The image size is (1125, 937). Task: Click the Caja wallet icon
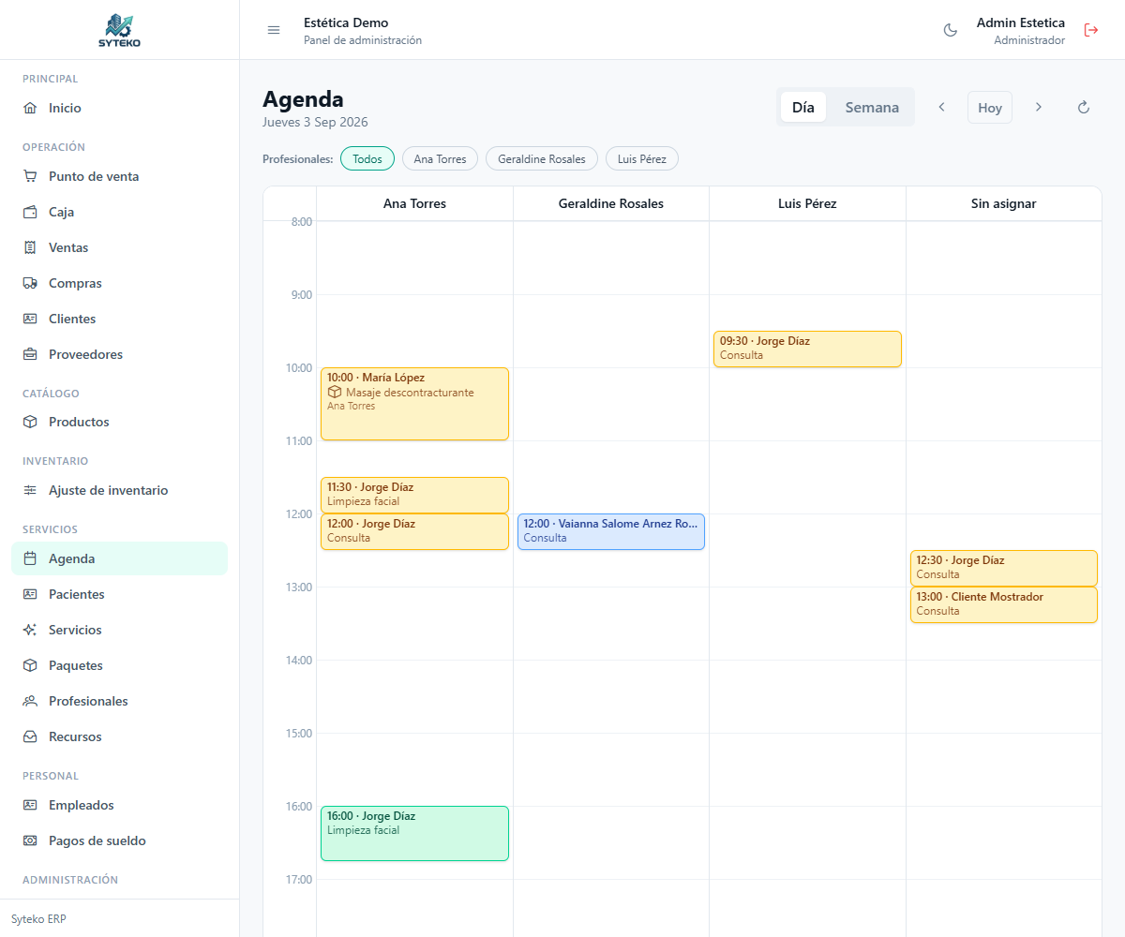[x=30, y=212]
